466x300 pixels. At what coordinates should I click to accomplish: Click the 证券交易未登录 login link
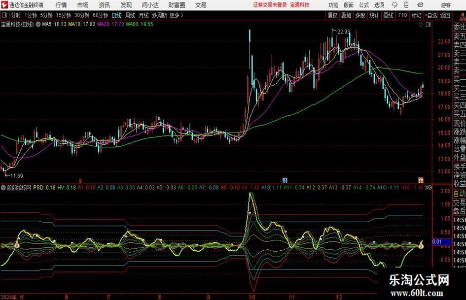[270, 5]
